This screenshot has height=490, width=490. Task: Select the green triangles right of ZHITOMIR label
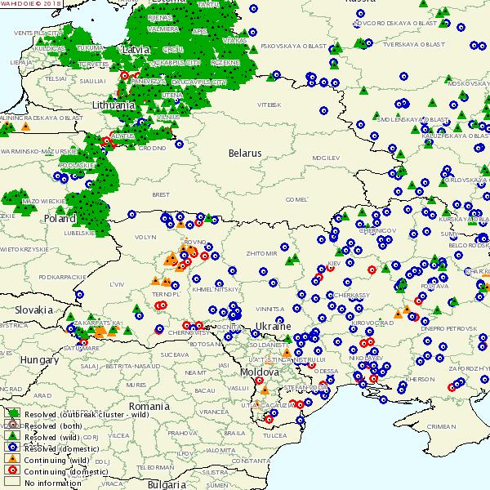coord(292,260)
